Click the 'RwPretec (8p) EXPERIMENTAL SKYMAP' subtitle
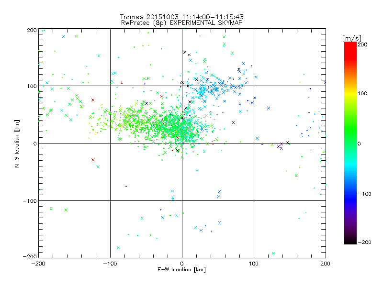 [182, 23]
